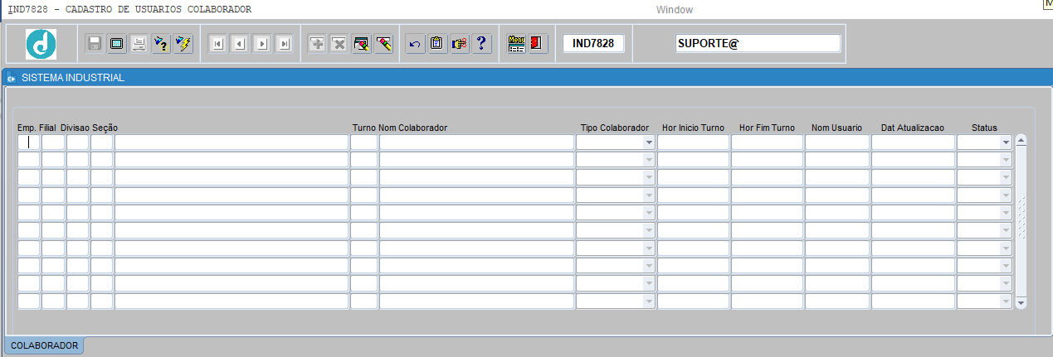Open help with blue question mark
This screenshot has height=357, width=1053.
(482, 44)
